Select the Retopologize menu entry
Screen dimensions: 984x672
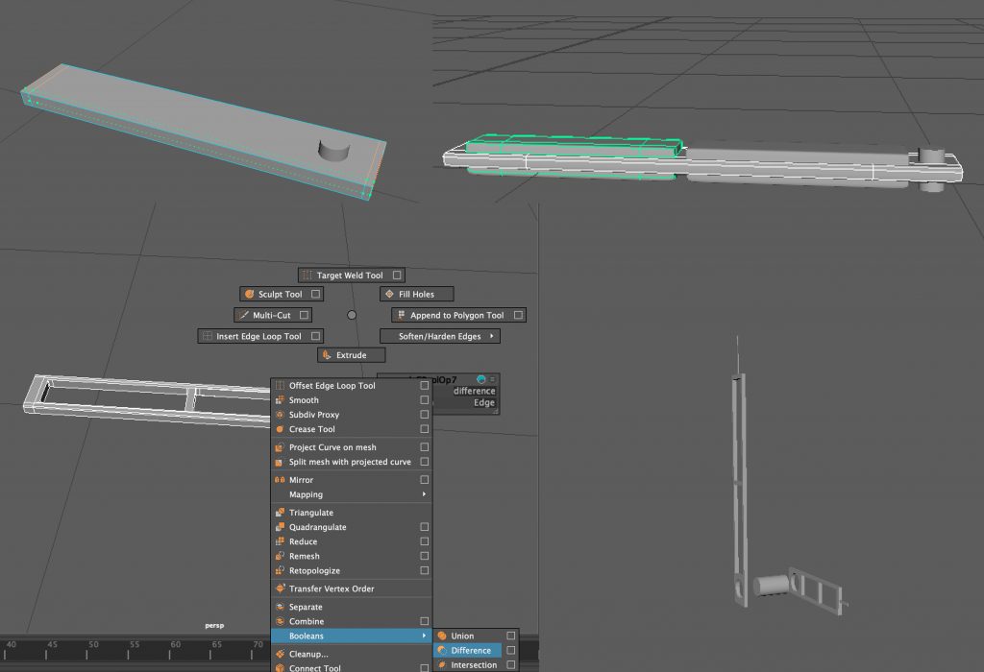point(352,570)
